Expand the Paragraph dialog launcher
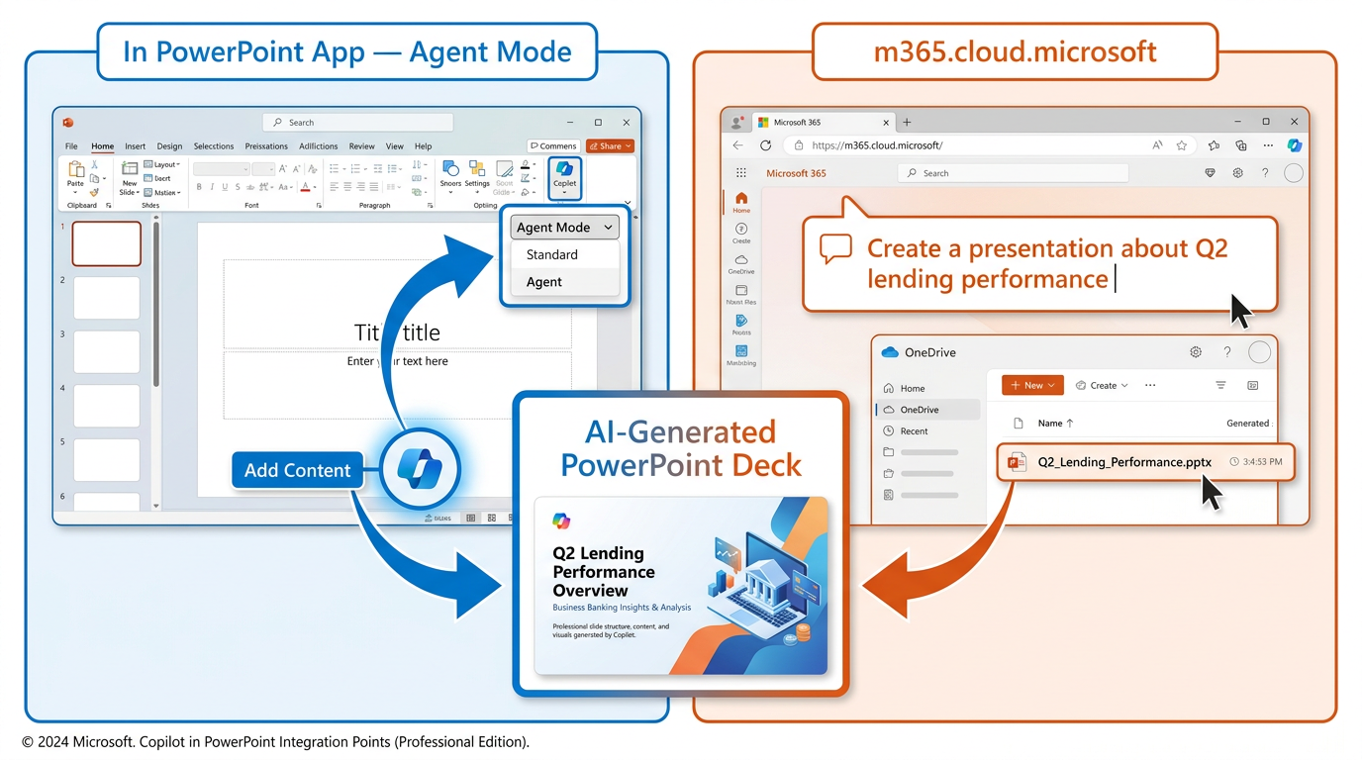 click(x=431, y=206)
